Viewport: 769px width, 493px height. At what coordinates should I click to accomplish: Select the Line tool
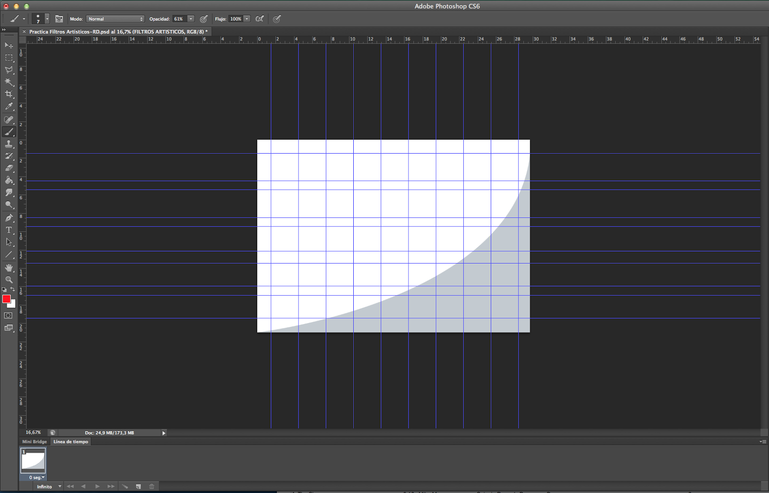[x=9, y=255]
